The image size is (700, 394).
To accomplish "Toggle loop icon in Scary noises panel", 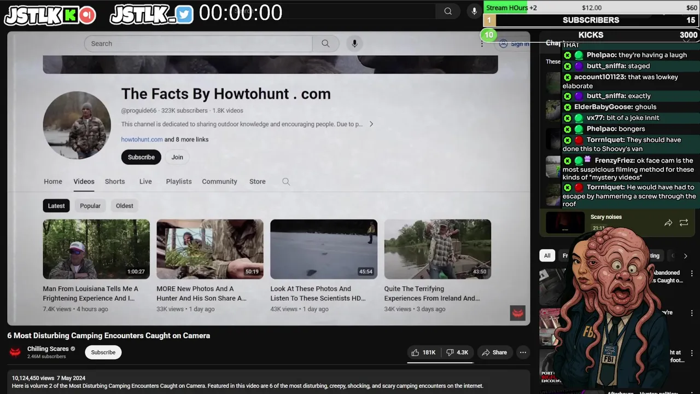I will click(x=684, y=223).
